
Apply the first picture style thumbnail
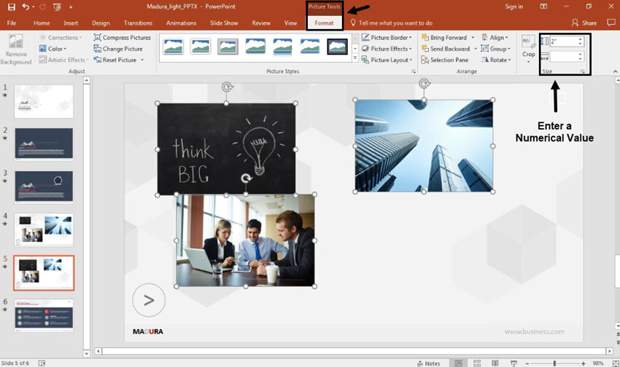point(173,47)
